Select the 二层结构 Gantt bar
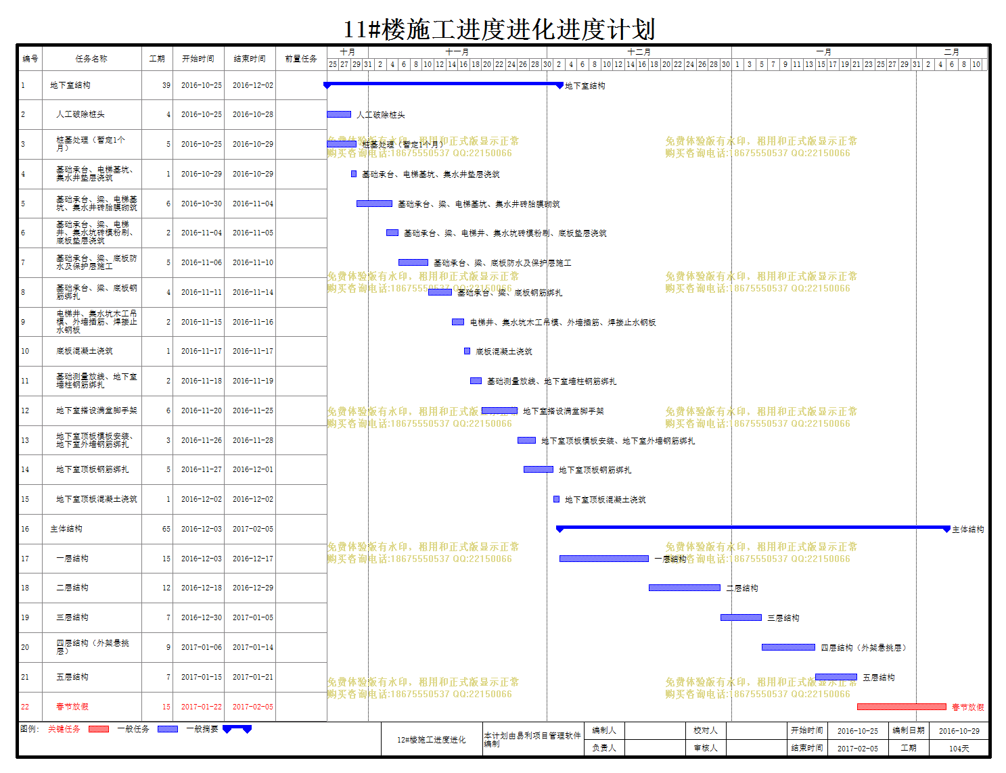The width and height of the screenshot is (1006, 773). point(685,588)
